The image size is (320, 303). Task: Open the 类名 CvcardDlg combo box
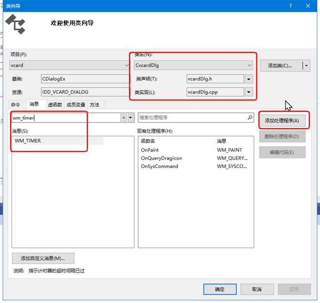[x=249, y=65]
